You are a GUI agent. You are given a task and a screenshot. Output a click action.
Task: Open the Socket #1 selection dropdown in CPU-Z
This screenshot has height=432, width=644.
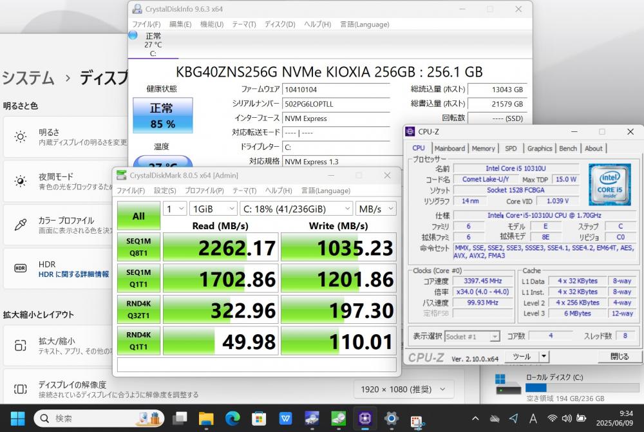[x=472, y=337]
